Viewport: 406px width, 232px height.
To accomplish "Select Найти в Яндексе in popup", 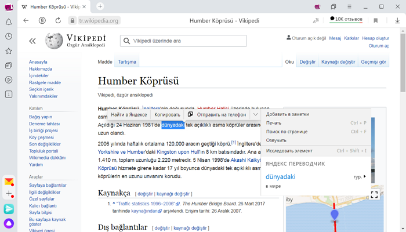I will pyautogui.click(x=129, y=115).
